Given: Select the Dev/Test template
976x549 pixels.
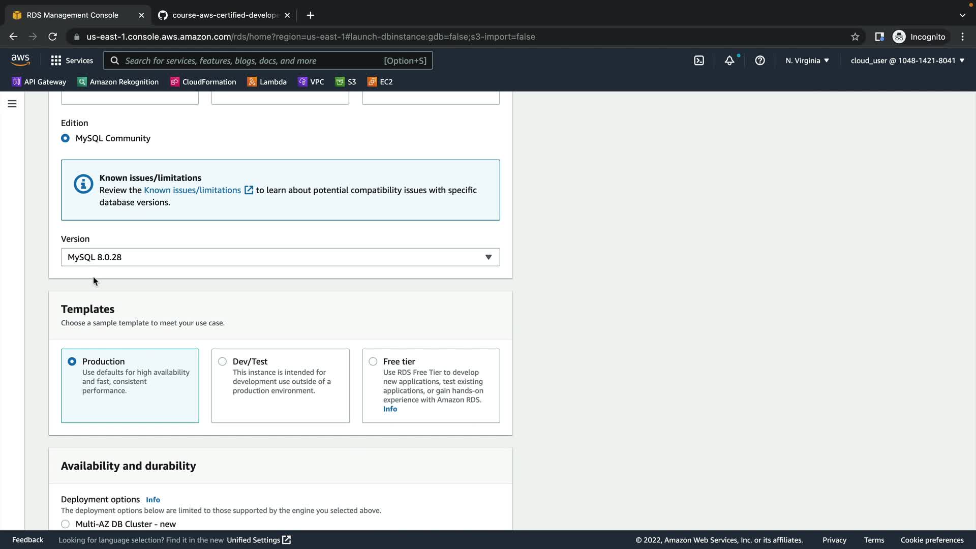Looking at the screenshot, I should coord(223,361).
